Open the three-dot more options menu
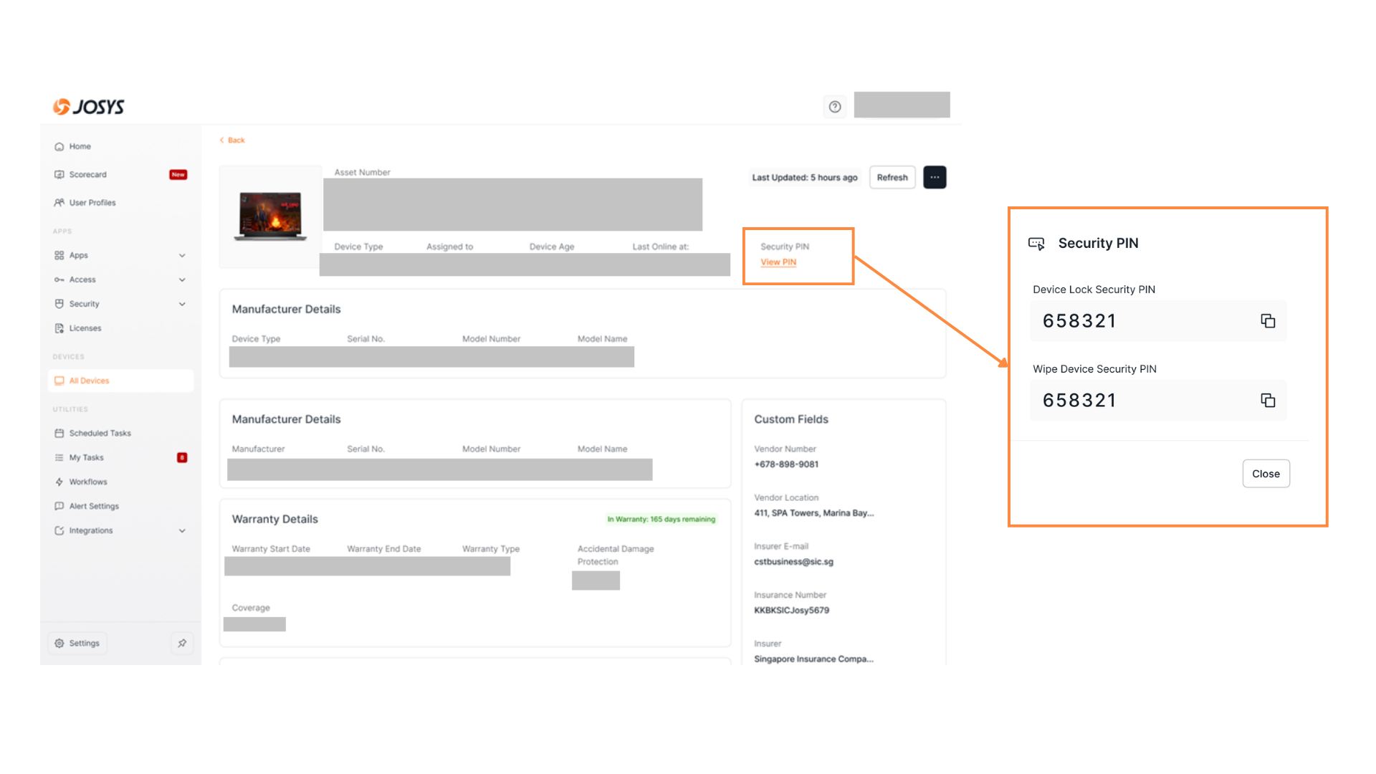Viewport: 1376px width, 774px height. [935, 178]
